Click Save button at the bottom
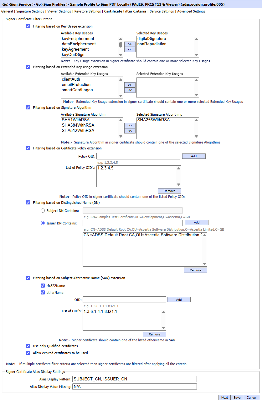The height and width of the screenshot is (402, 262). tap(237, 398)
